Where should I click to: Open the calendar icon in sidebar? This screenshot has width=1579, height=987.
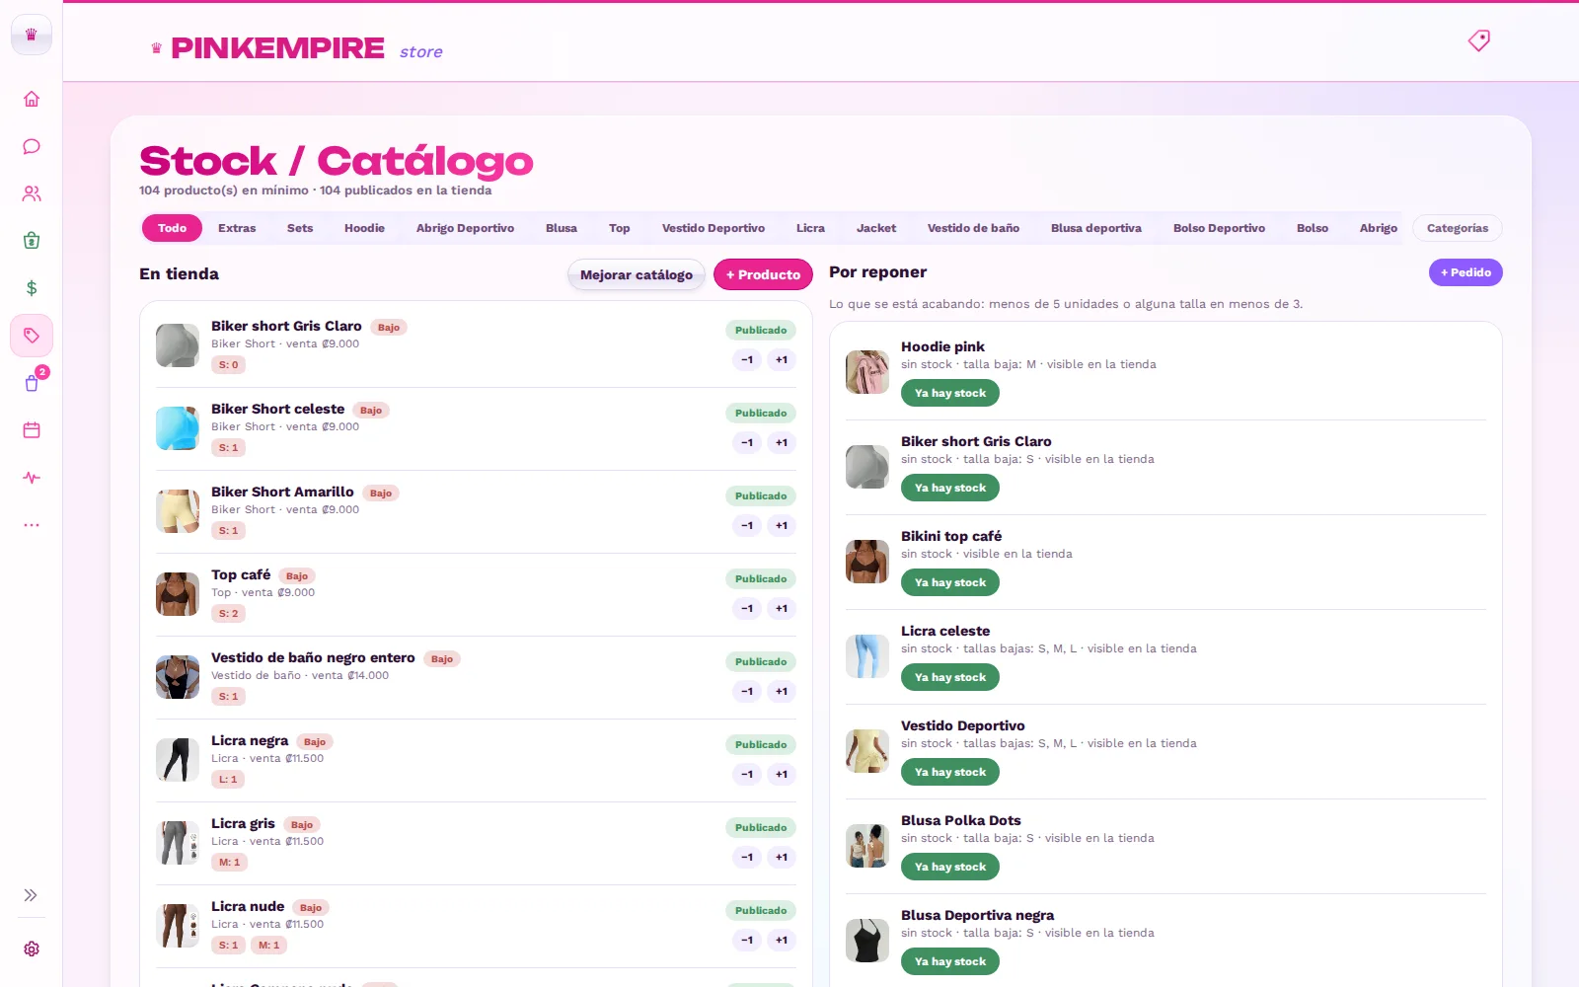(32, 430)
